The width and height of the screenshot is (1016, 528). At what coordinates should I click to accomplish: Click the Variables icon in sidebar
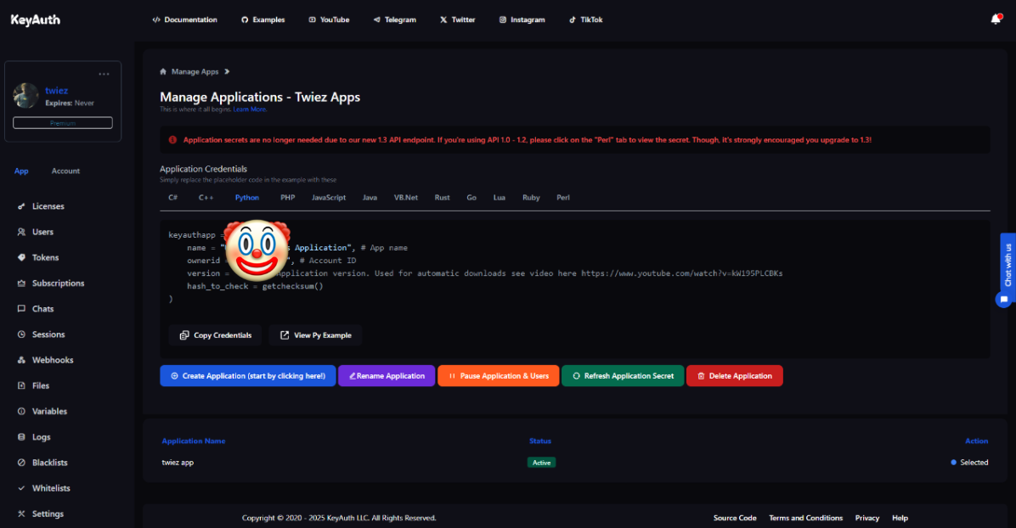[x=21, y=412]
